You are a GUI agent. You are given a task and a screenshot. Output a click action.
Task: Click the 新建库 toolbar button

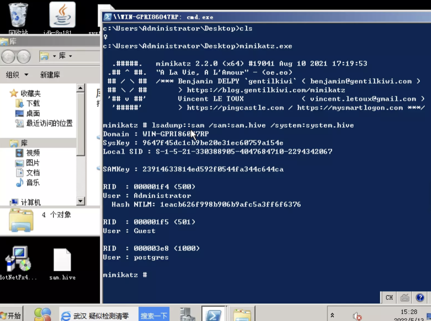tap(50, 75)
